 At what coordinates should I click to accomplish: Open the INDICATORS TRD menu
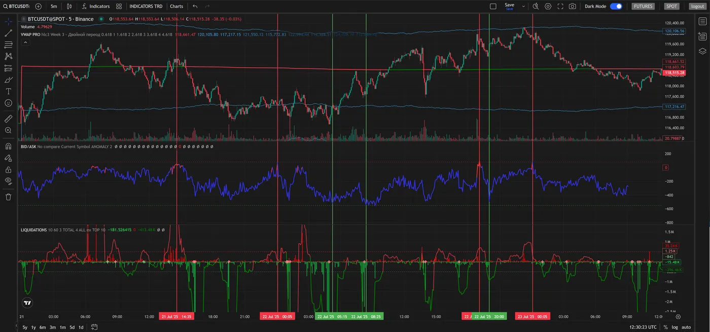(x=146, y=6)
